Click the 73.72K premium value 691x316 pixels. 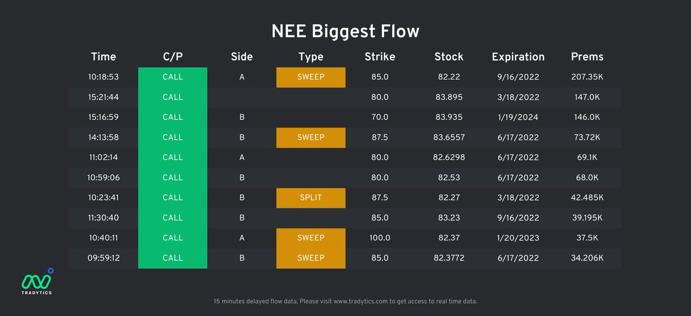tap(587, 137)
